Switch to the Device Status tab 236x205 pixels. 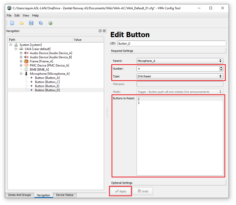click(65, 195)
